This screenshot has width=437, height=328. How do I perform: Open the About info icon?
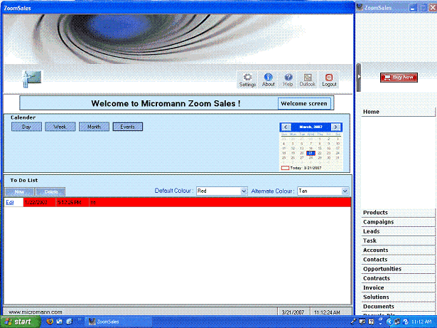(268, 80)
